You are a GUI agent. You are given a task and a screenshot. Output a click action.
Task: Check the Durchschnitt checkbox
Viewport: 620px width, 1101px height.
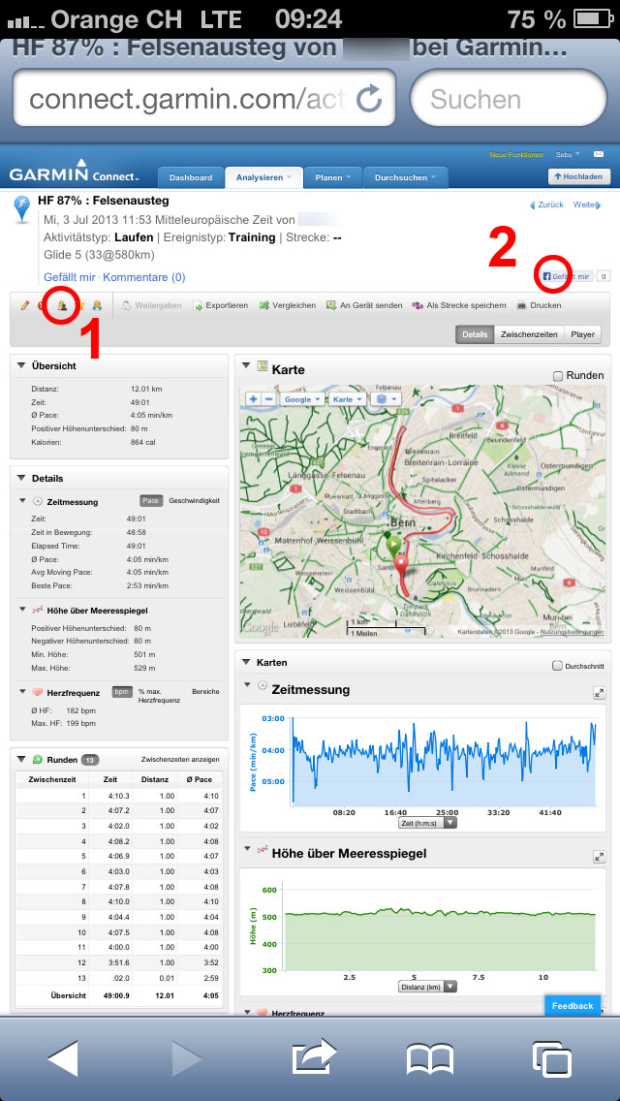556,666
